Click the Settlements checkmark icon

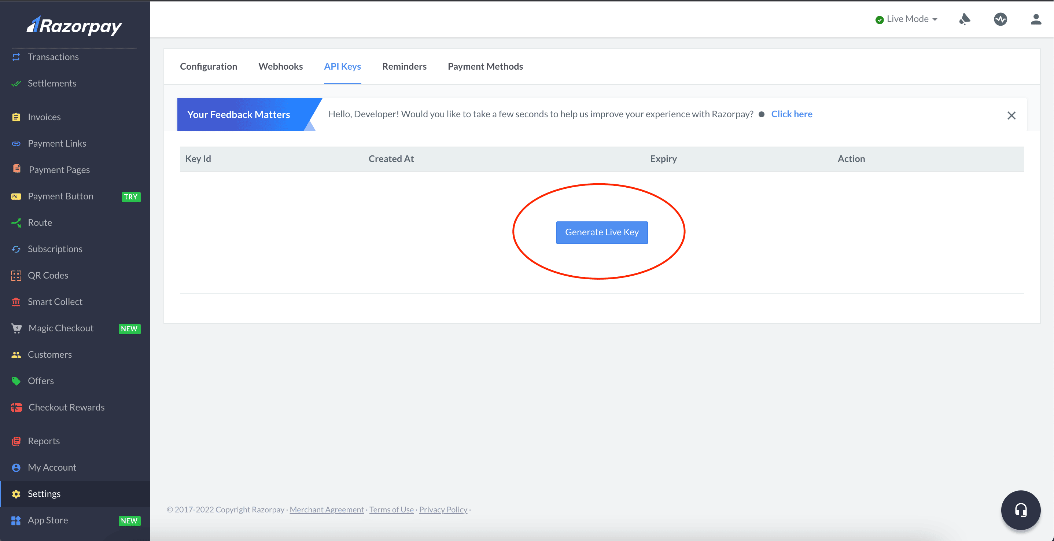(x=16, y=84)
